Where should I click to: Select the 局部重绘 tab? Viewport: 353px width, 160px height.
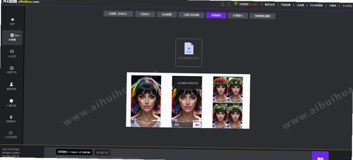(x=216, y=15)
